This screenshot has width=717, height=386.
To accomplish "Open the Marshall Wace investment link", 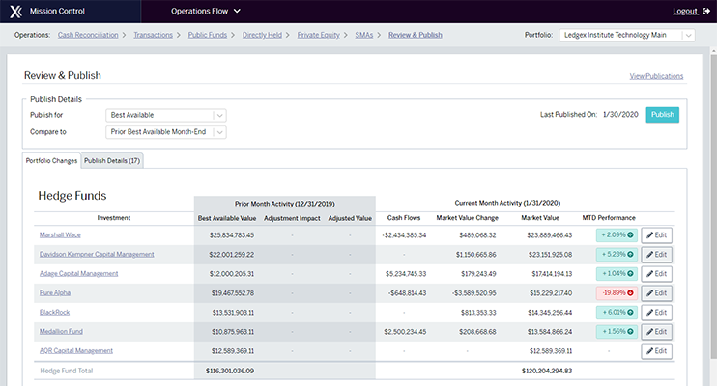I will coord(60,234).
